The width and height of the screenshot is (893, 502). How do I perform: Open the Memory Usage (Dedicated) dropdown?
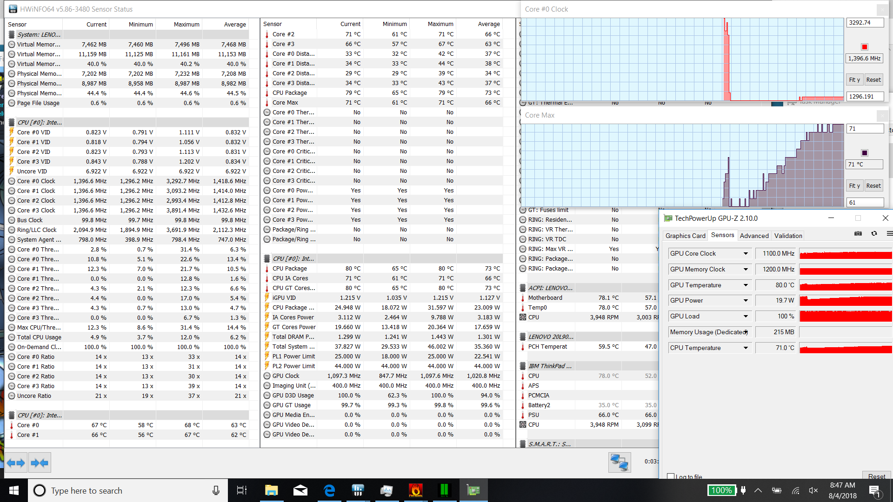[x=746, y=332]
